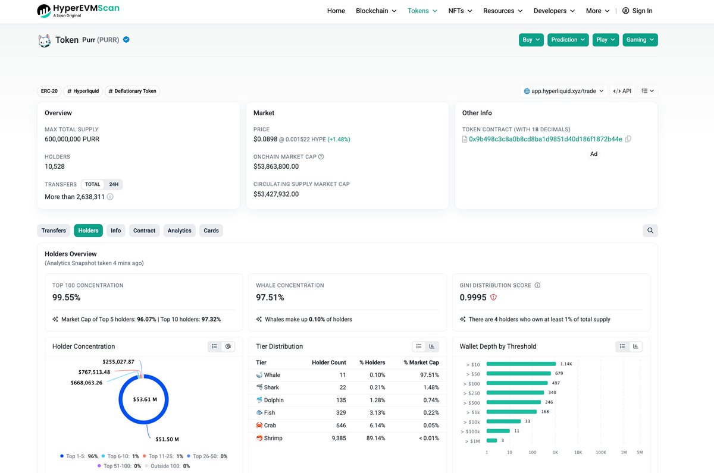
Task: Click the red shield warning icon
Action: point(493,297)
